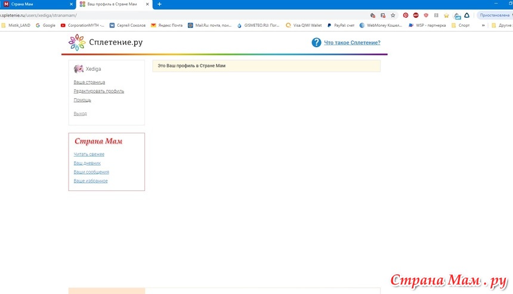Image resolution: width=513 pixels, height=294 pixels.
Task: Open the Xediga username link
Action: coord(93,69)
